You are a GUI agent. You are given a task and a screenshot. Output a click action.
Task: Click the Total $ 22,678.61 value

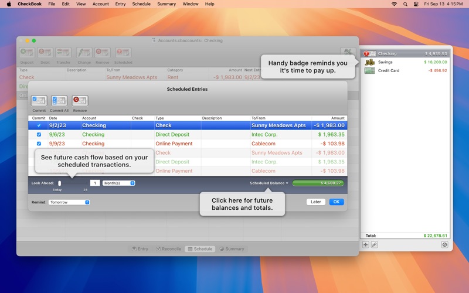coord(435,236)
